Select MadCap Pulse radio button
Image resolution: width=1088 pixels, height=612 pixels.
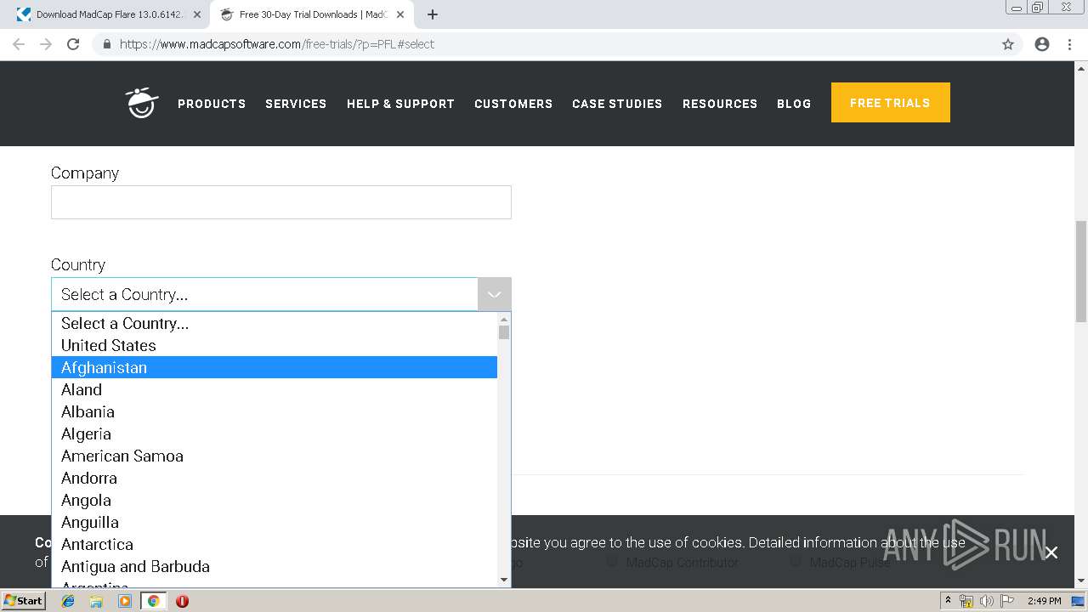coord(796,561)
